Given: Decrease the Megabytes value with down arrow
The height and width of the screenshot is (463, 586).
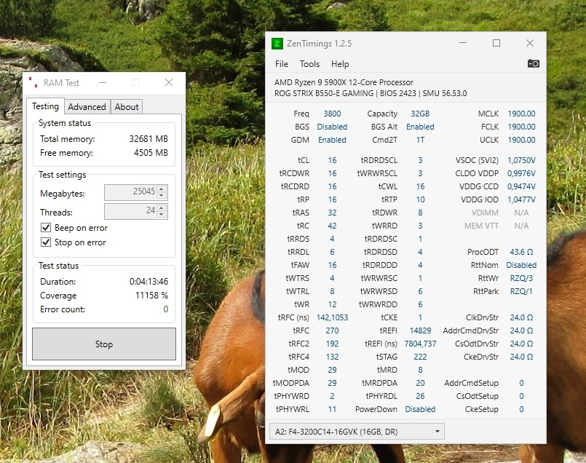Looking at the screenshot, I should pyautogui.click(x=162, y=195).
